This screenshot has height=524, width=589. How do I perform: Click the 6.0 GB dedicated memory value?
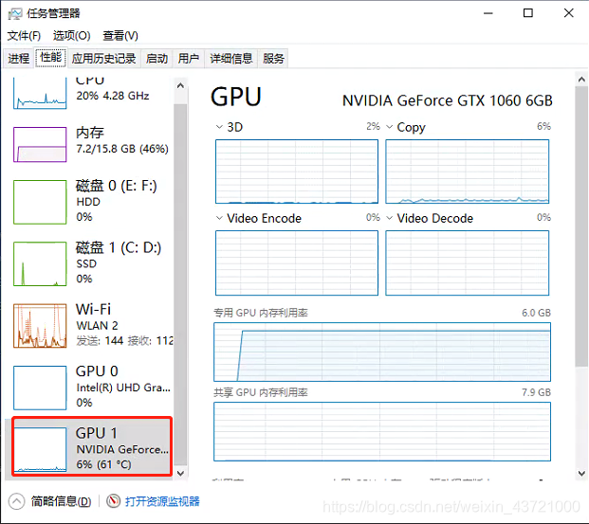click(x=536, y=313)
